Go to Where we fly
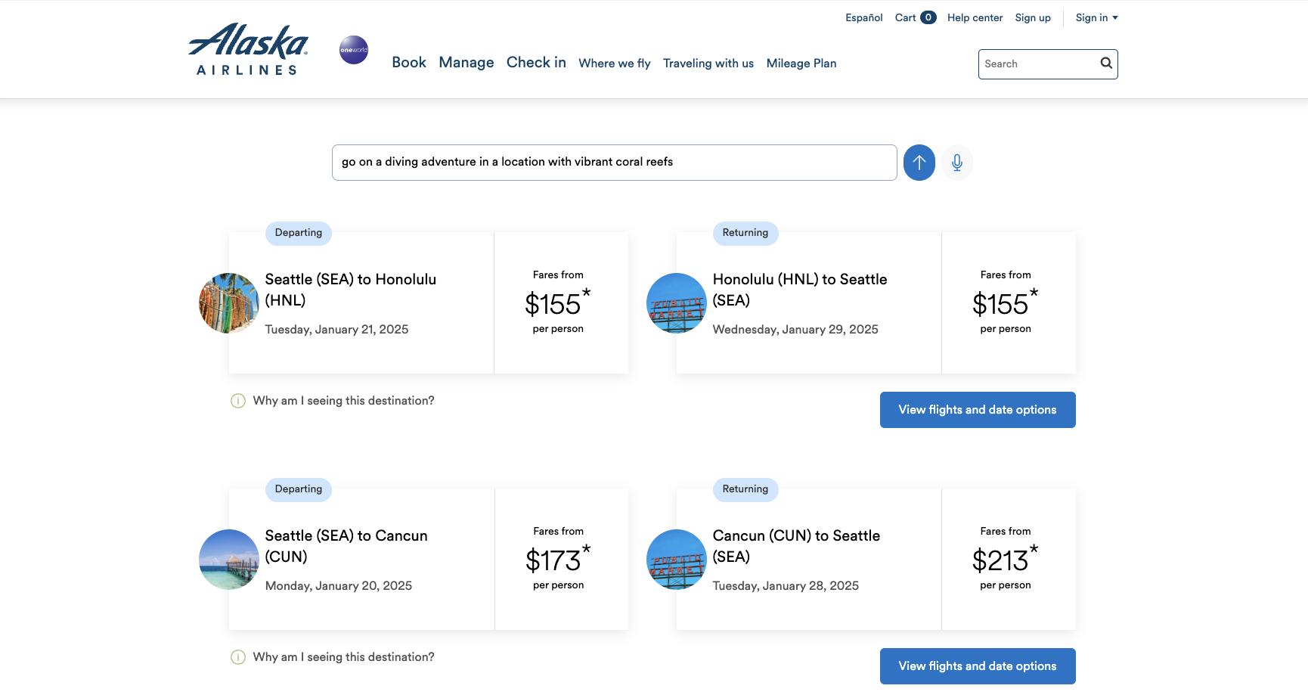1308x698 pixels. [x=615, y=64]
